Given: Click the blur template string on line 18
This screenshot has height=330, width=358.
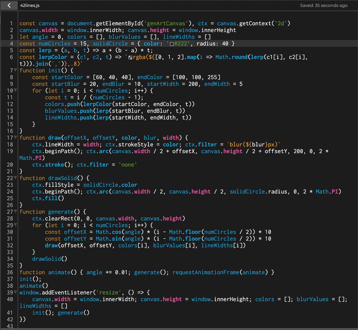Looking at the screenshot, I should click(254, 144).
